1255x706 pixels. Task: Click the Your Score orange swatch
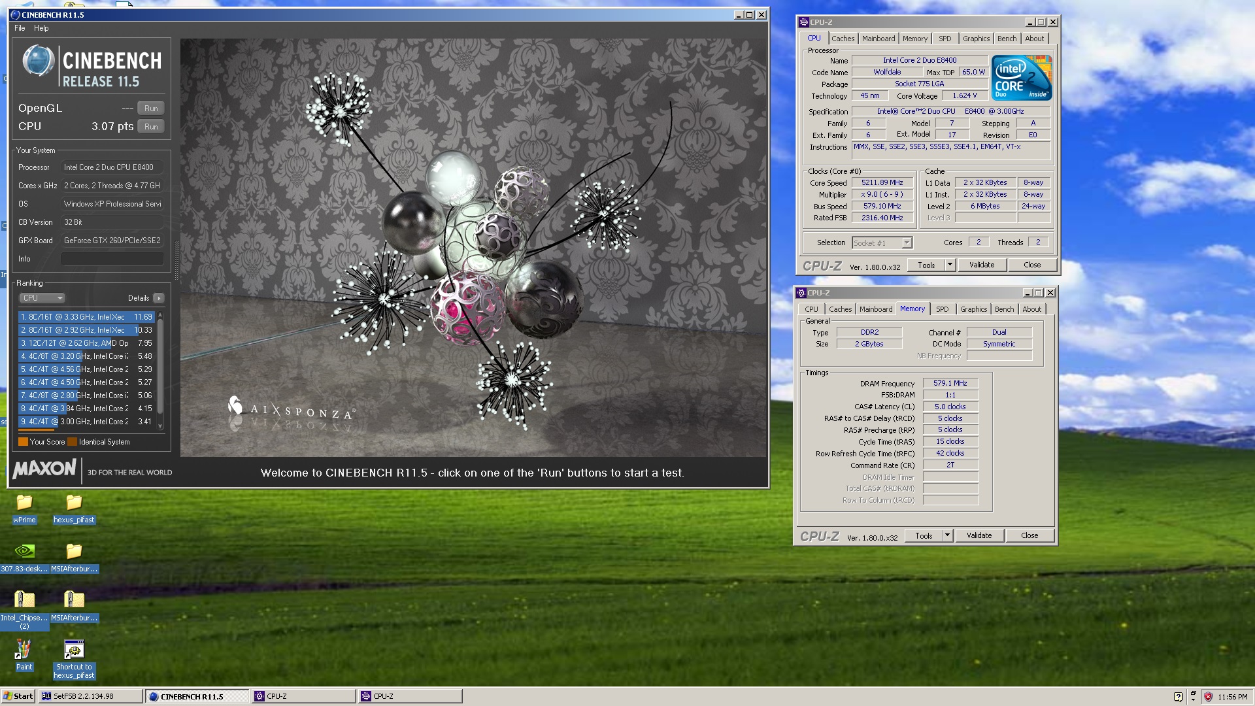(x=23, y=442)
